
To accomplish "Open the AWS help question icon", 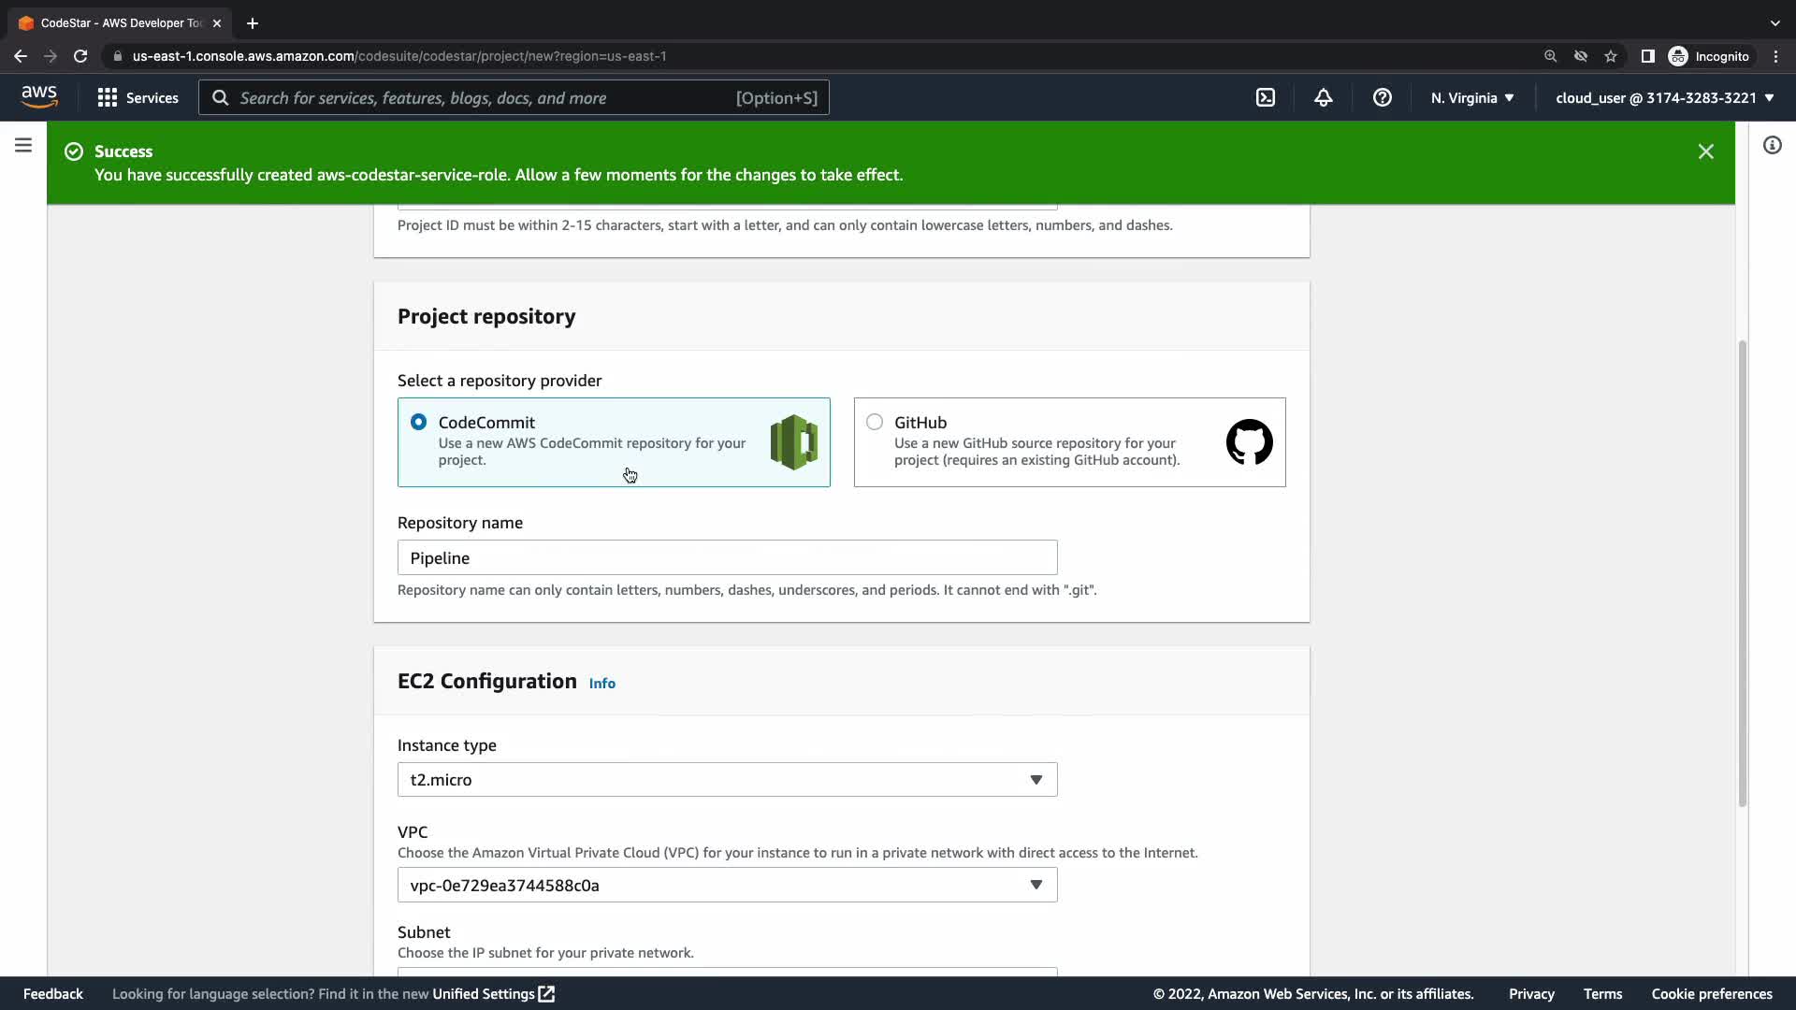I will [1382, 97].
